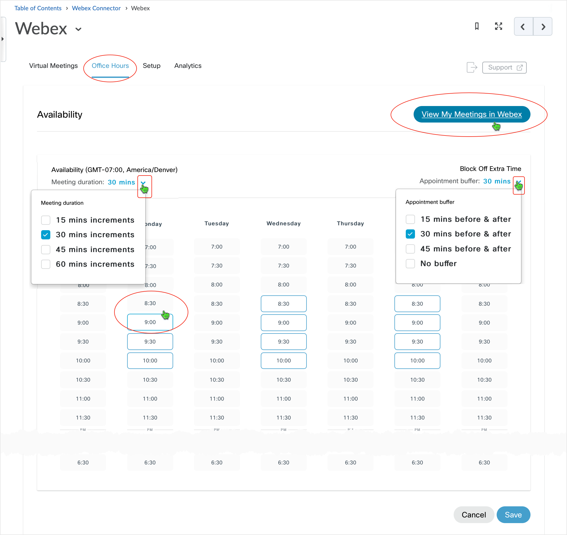Viewport: 567px width, 535px height.
Task: Click the exit arrow icon beside Support
Action: (472, 68)
